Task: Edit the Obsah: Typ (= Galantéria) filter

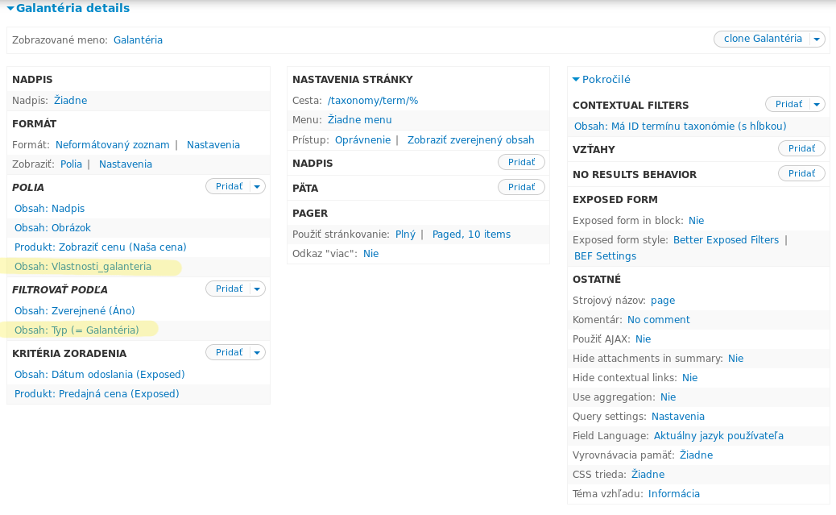Action: click(x=77, y=330)
